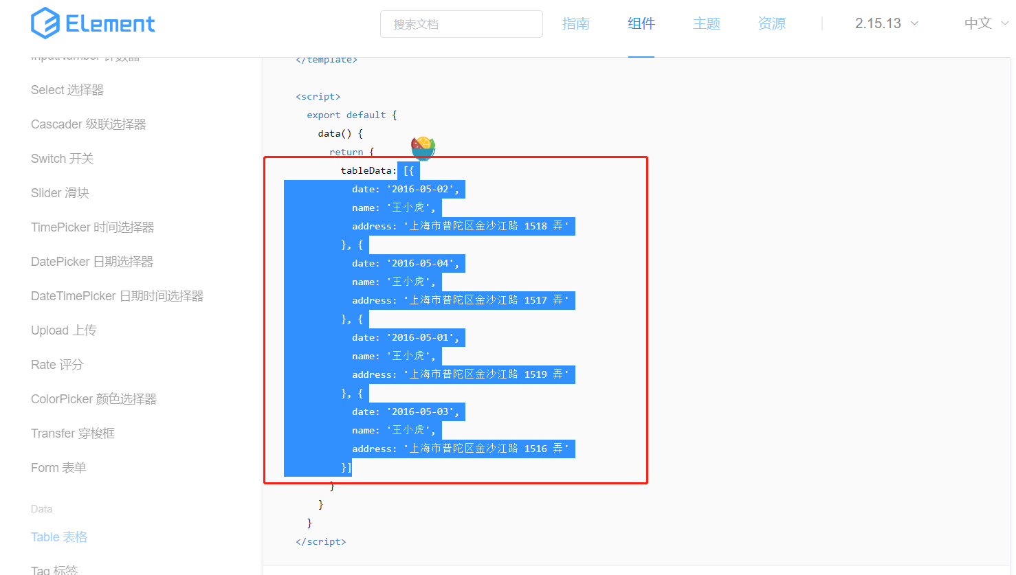Image resolution: width=1016 pixels, height=575 pixels.
Task: Open the Upload 上传 docs
Action: (x=63, y=330)
